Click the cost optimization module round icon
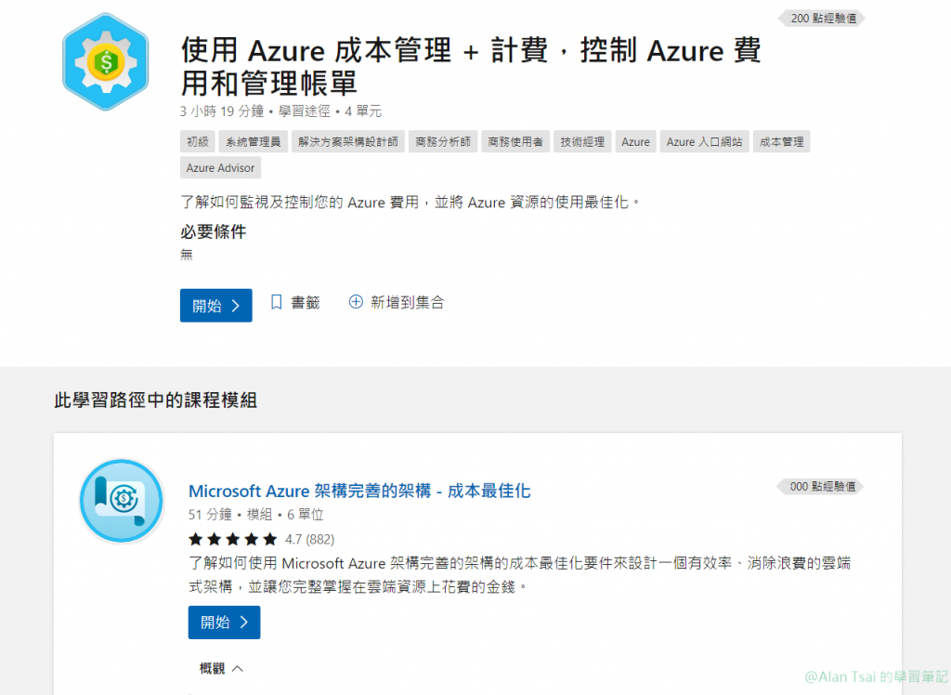The width and height of the screenshot is (951, 695). (122, 501)
